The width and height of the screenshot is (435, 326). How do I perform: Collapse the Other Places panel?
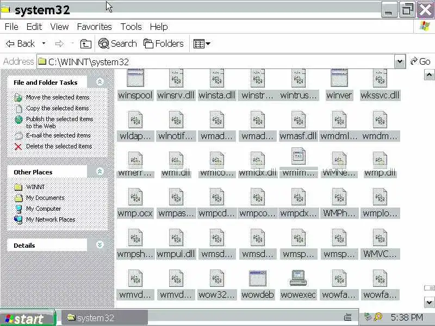click(x=100, y=172)
